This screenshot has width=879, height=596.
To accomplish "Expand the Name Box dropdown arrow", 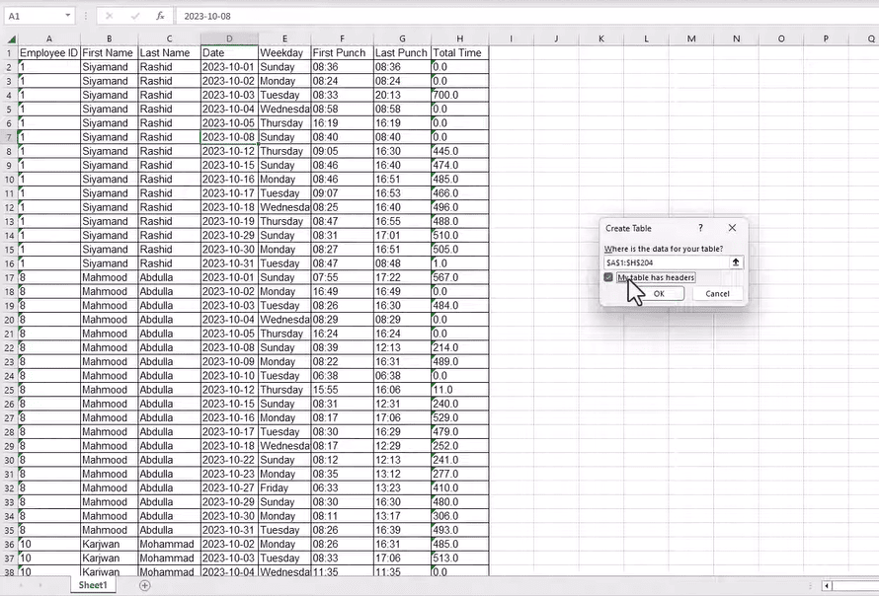I will click(67, 17).
